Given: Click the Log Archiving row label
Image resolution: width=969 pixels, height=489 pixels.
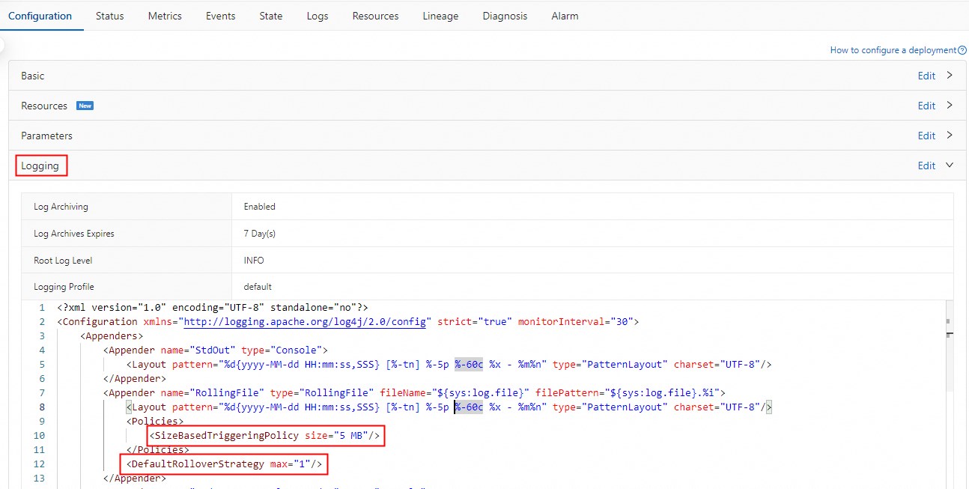Looking at the screenshot, I should (x=61, y=207).
